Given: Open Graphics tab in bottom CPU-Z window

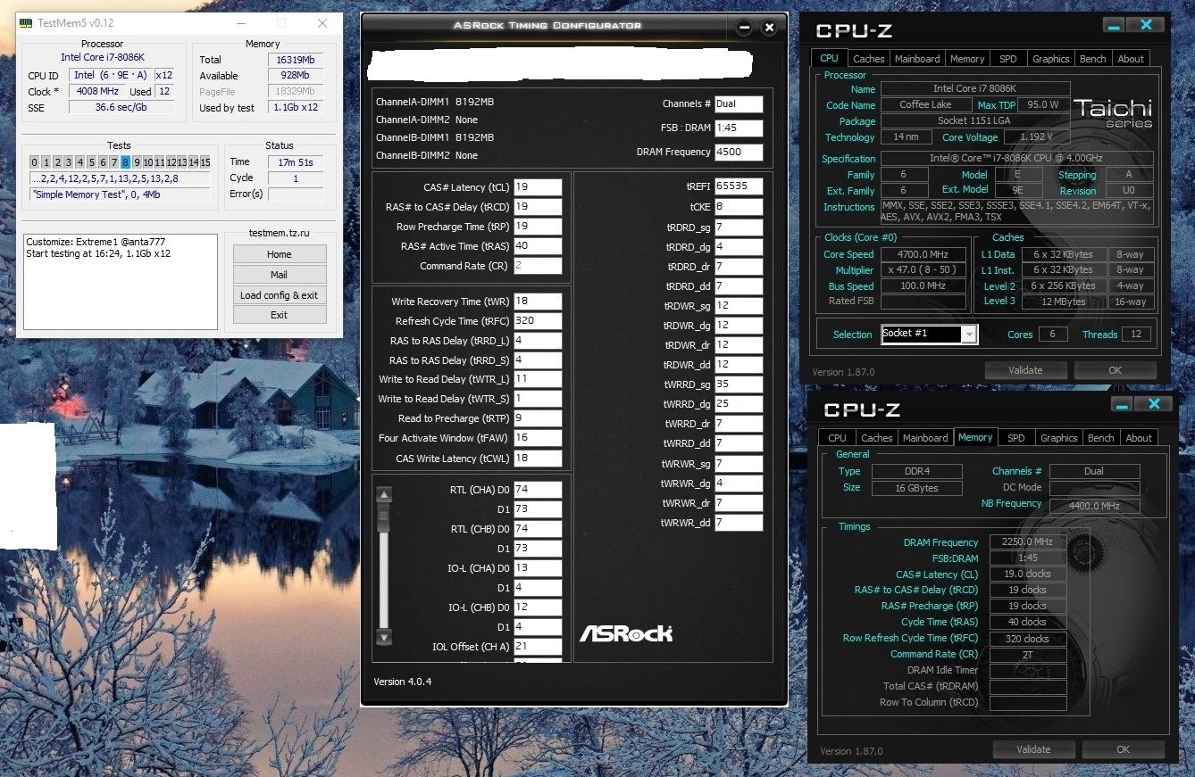Looking at the screenshot, I should 1058,438.
